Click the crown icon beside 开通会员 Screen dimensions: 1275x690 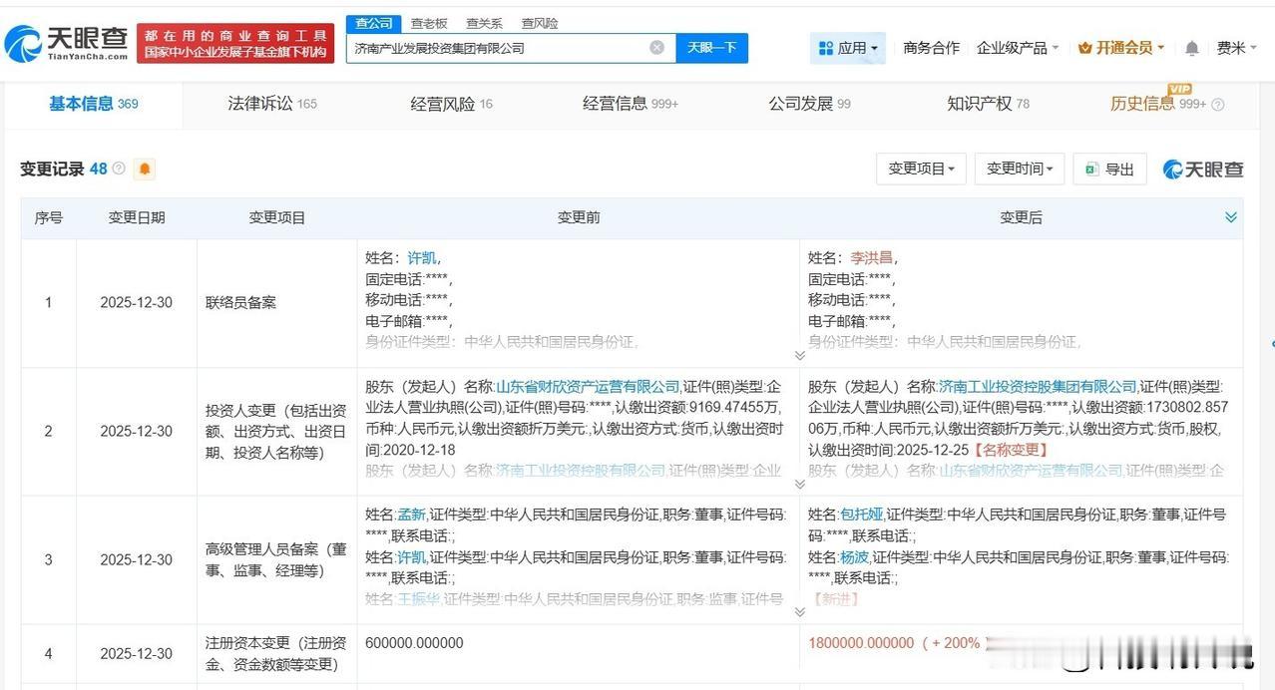(1084, 47)
